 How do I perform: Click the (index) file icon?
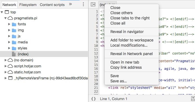pyautogui.click(x=14, y=54)
